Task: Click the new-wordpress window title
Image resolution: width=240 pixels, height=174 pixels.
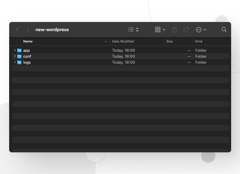Action: [x=52, y=30]
